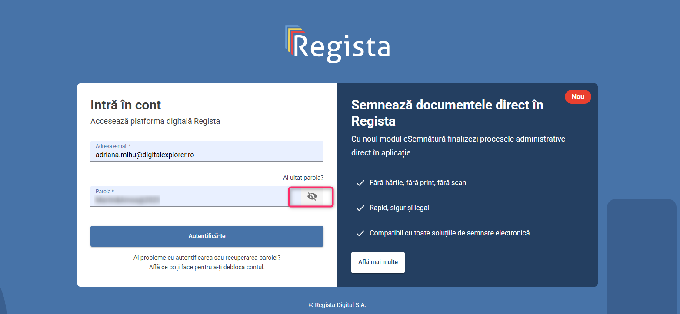Click the checkmark beside "Rapid, sigur și legal"

click(x=360, y=208)
